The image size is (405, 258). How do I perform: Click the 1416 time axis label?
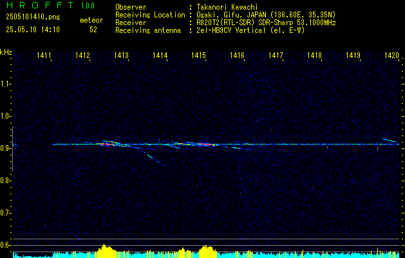237,55
